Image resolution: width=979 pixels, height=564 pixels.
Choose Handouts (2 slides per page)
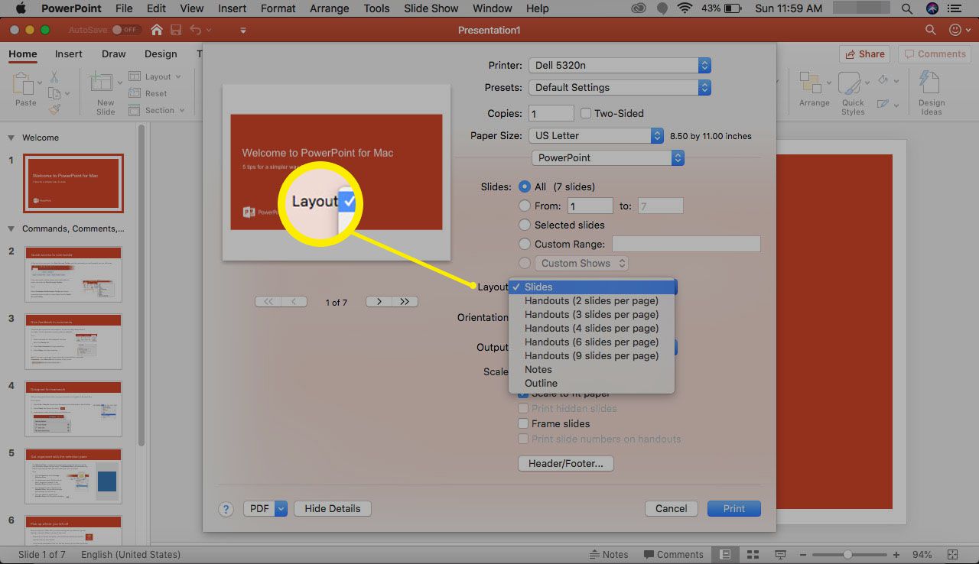click(592, 300)
